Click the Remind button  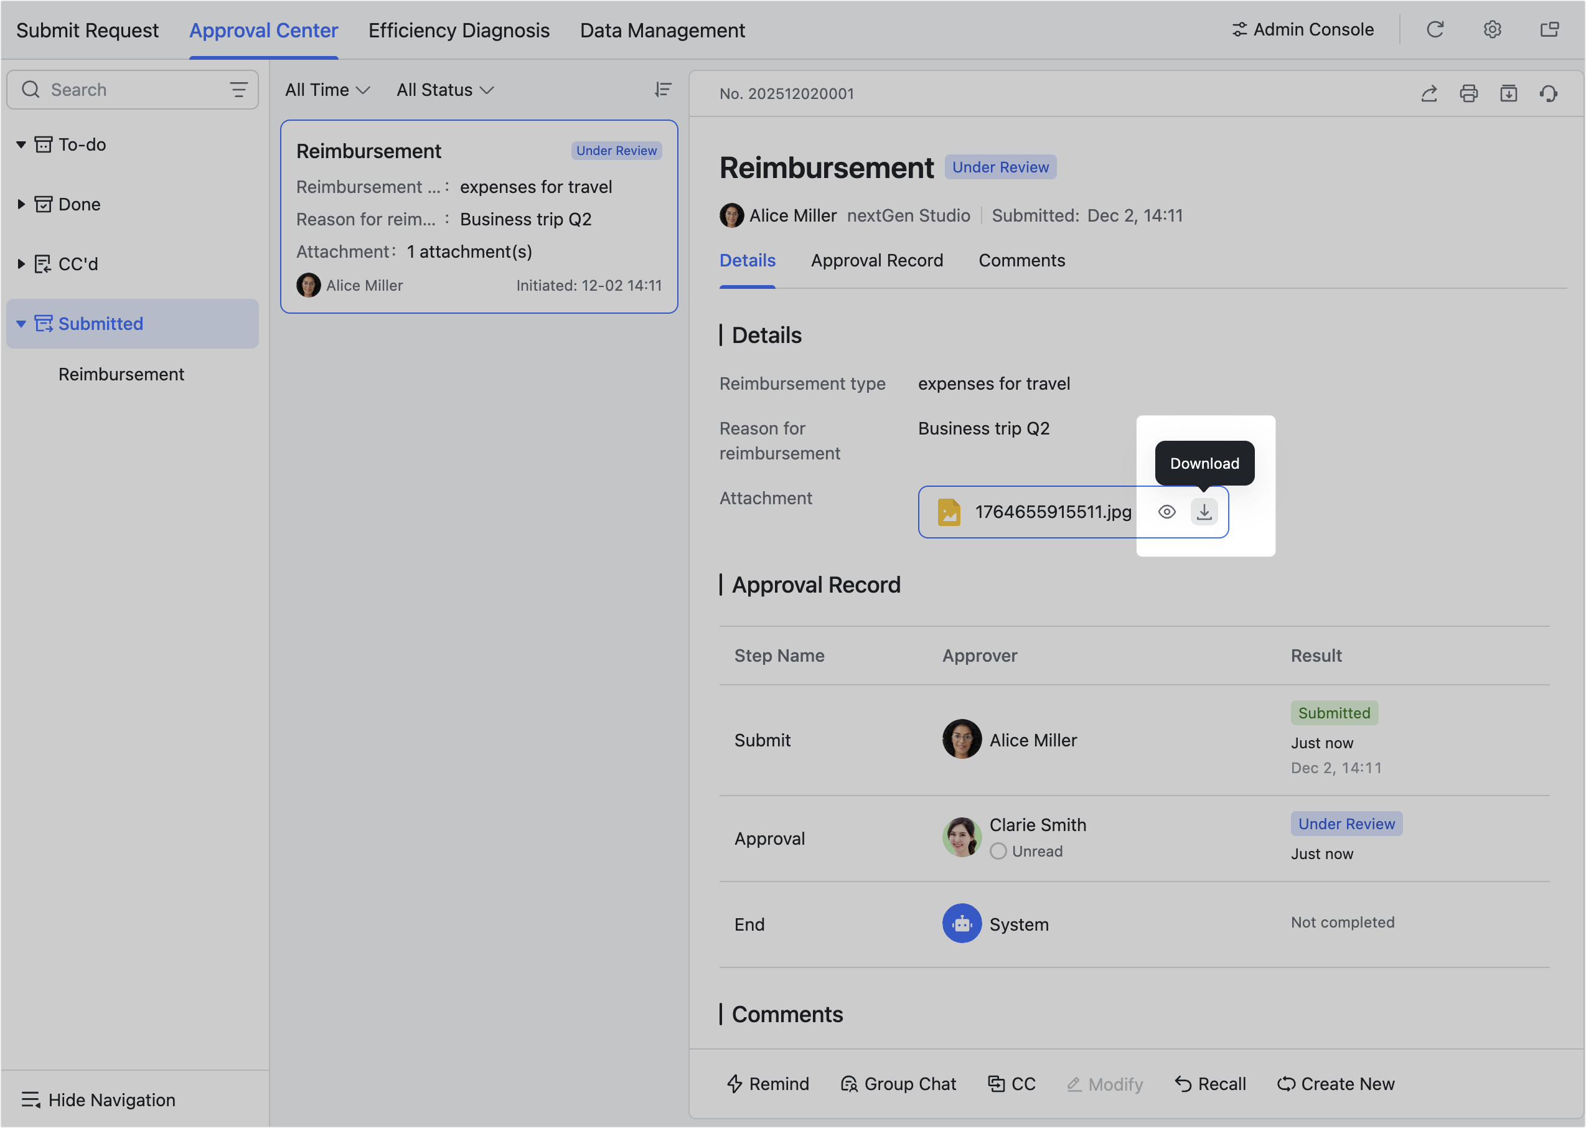point(768,1084)
